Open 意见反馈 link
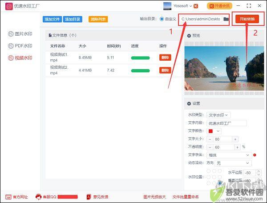Screen dimensions: 267x203 (97, 197)
